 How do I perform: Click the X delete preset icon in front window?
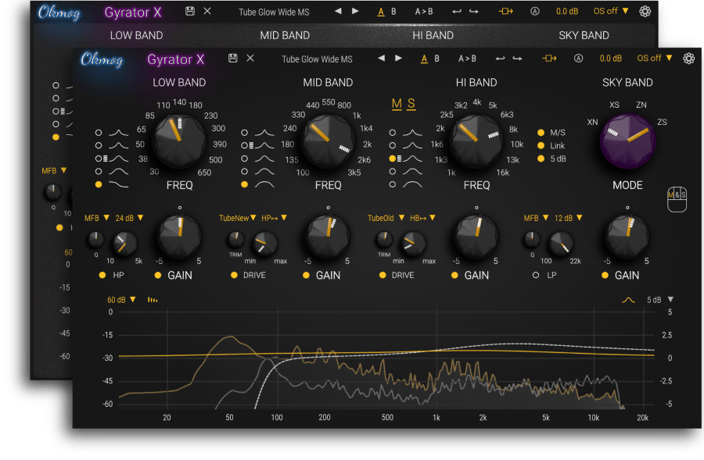pos(250,58)
